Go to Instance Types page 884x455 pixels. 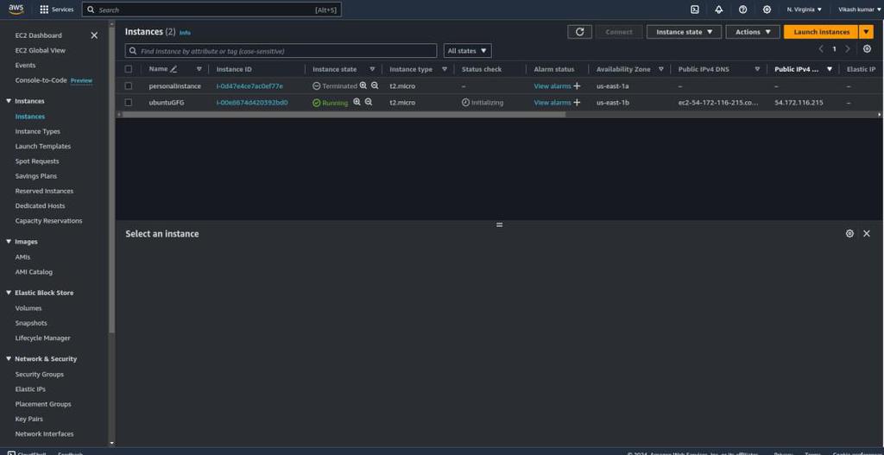pos(37,131)
